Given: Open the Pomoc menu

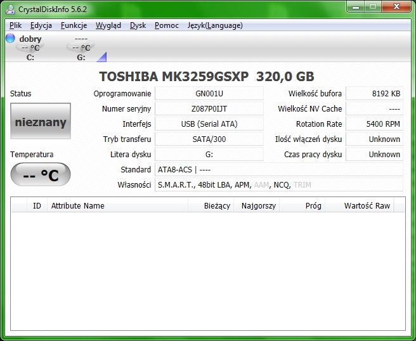Looking at the screenshot, I should [x=167, y=25].
